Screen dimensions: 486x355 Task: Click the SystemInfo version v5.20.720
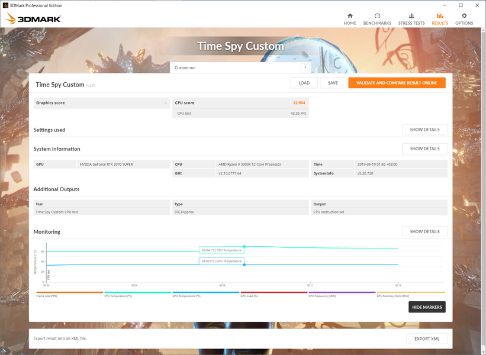coord(365,173)
